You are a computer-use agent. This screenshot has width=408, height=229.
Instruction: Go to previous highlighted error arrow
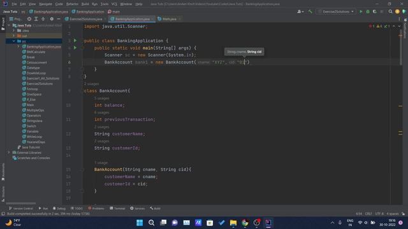click(x=394, y=26)
